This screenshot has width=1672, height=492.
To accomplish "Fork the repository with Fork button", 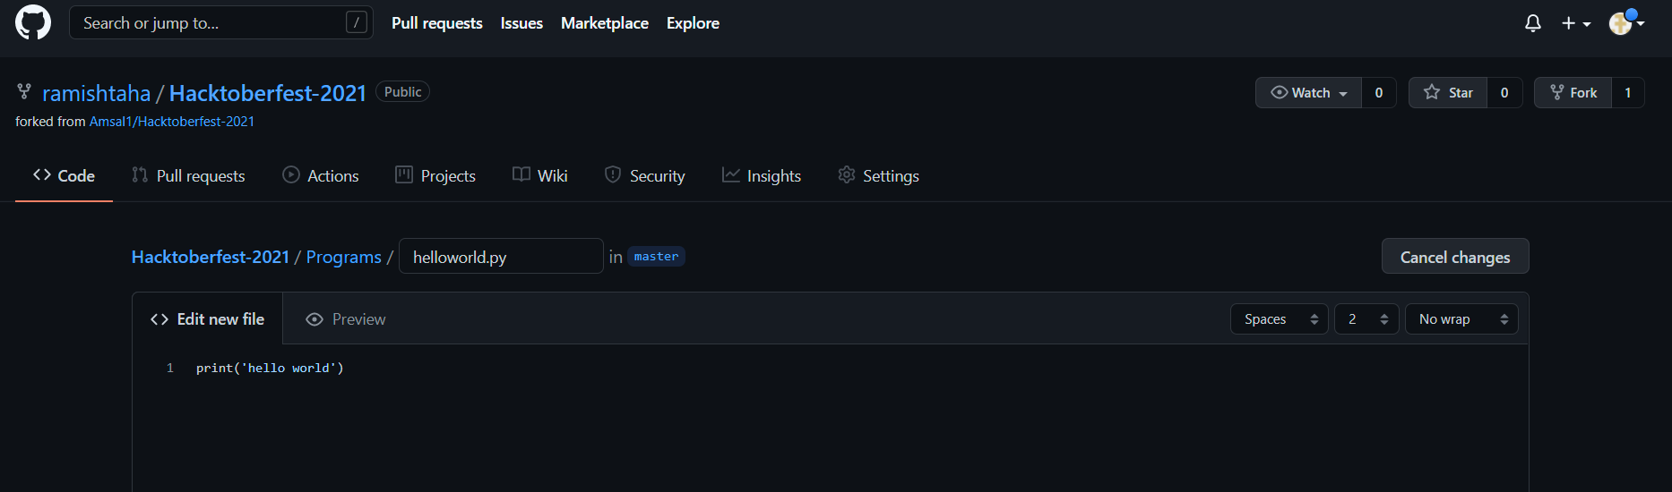I will coord(1573,93).
